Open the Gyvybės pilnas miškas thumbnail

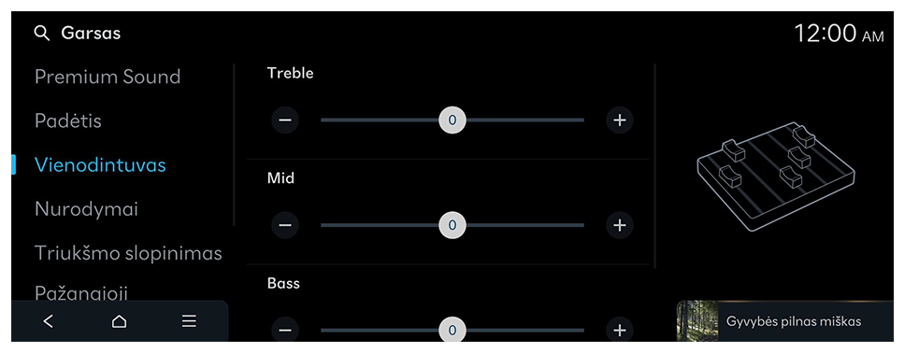pyautogui.click(x=697, y=320)
